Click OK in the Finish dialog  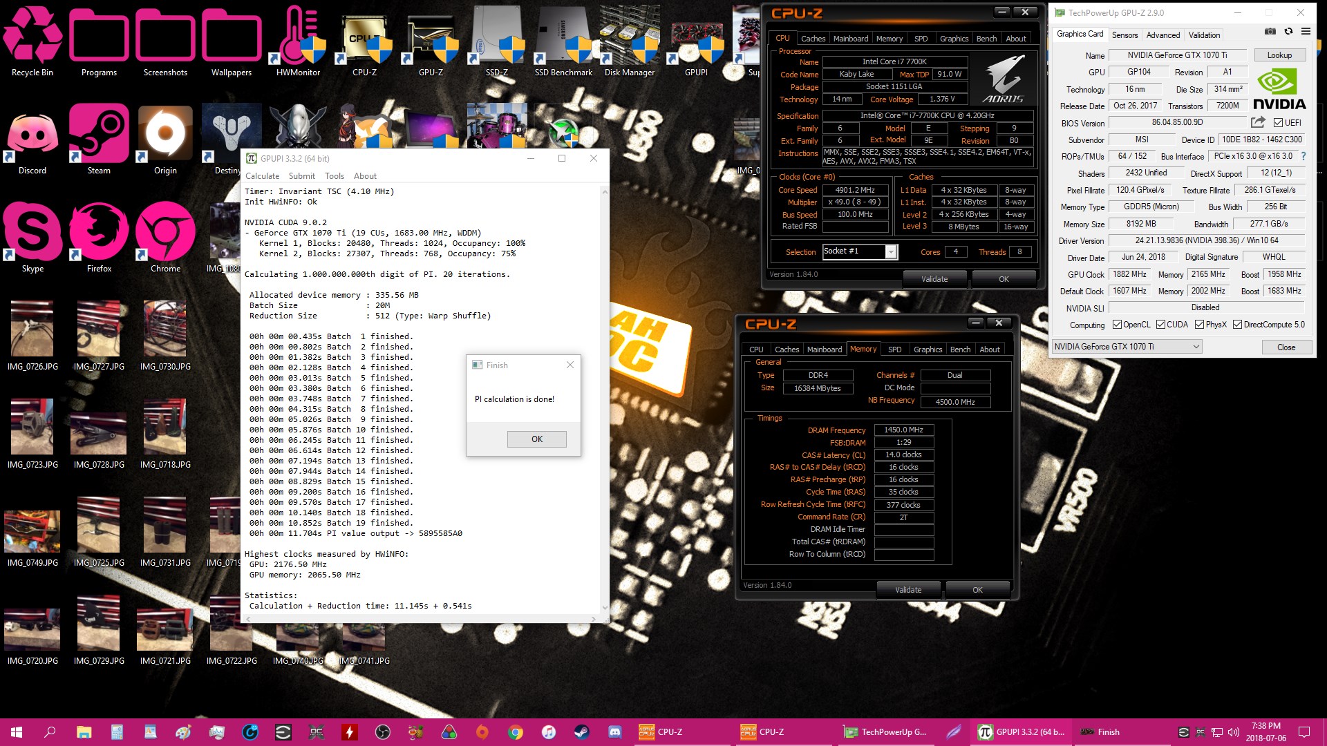[x=537, y=439]
